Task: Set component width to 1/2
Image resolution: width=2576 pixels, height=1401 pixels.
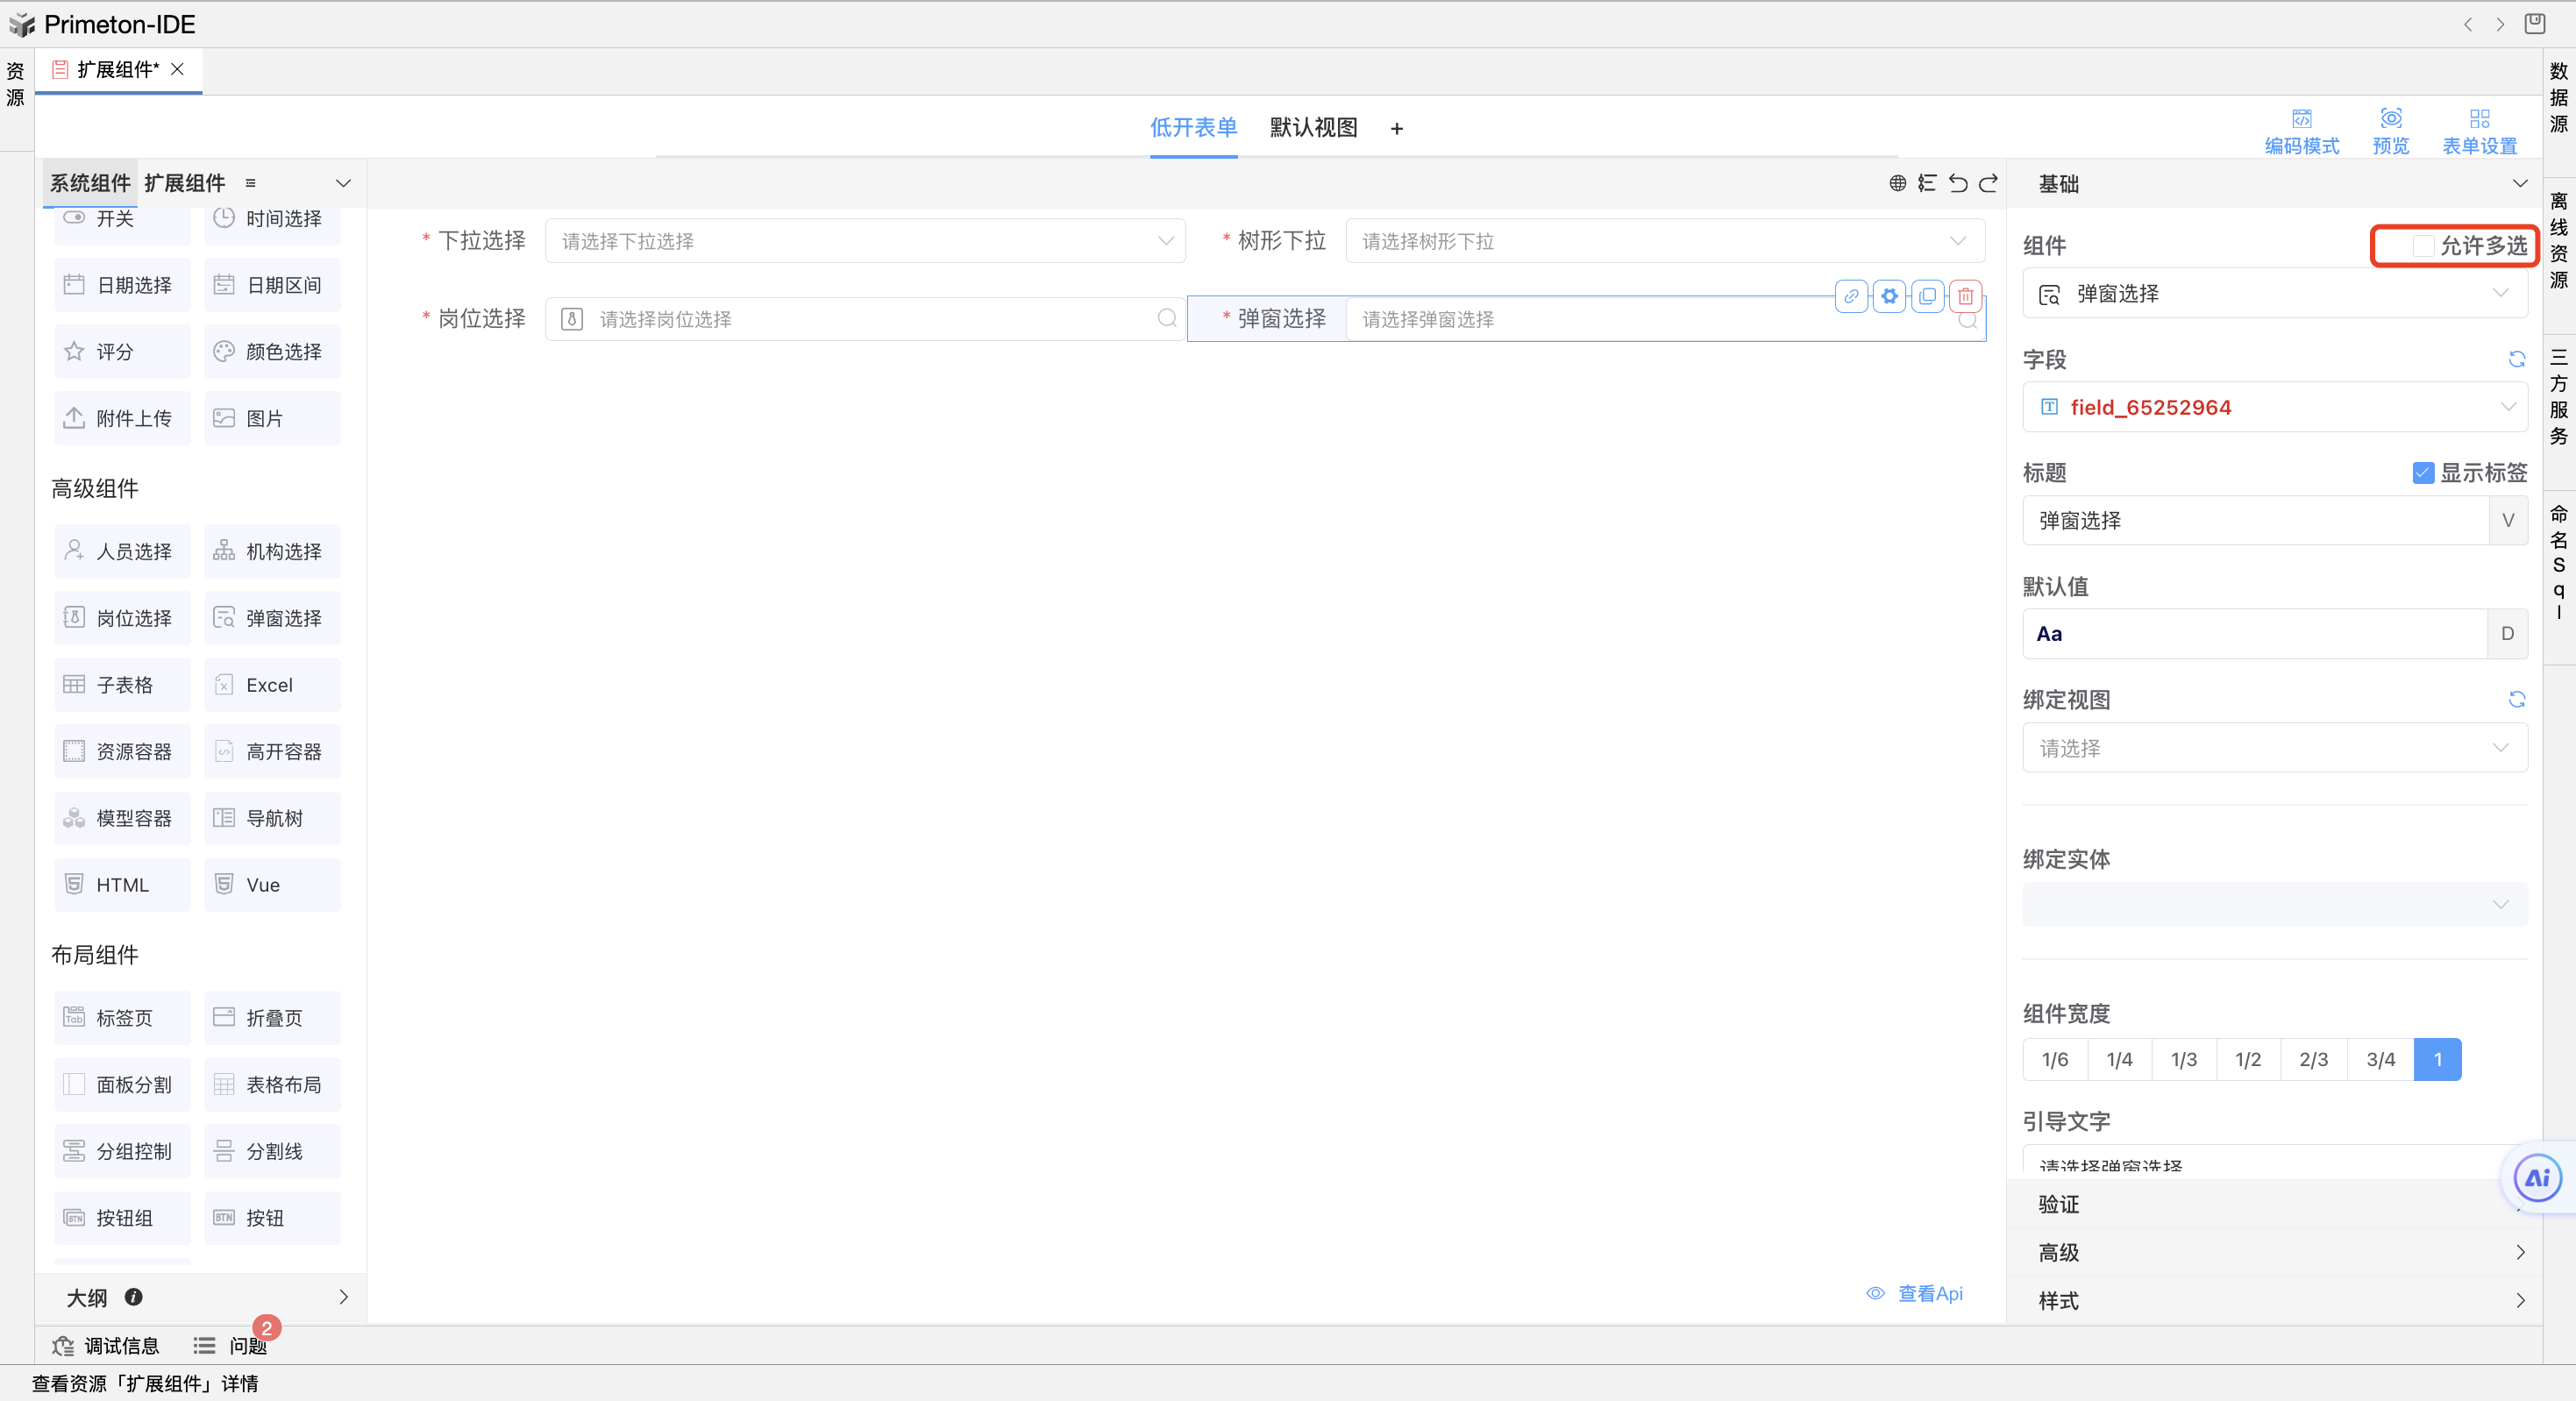Action: (2247, 1059)
